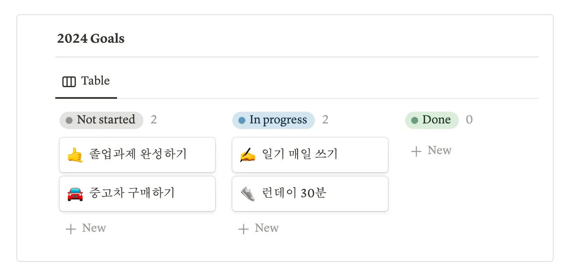Screen dimensions: 571x271
Task: Click the 2024 Goals database title
Action: 91,39
